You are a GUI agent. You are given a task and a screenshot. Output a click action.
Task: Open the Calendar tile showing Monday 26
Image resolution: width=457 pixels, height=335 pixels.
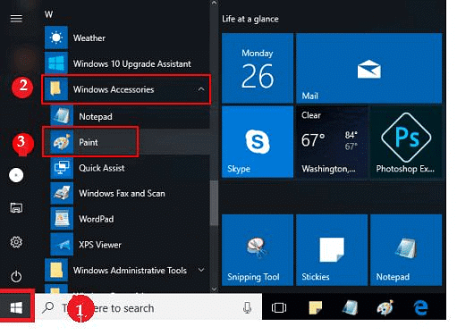[x=258, y=68]
